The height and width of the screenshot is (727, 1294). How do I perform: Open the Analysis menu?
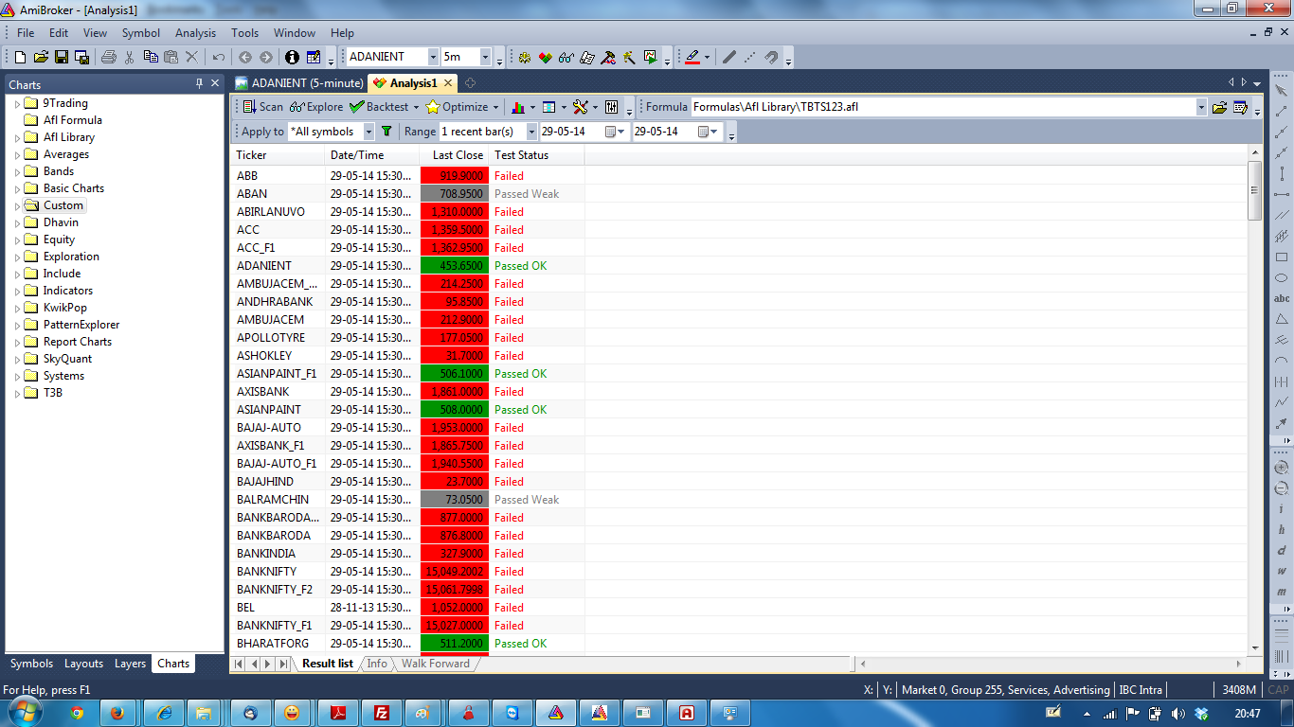196,33
